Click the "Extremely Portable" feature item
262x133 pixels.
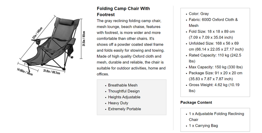click(124, 109)
